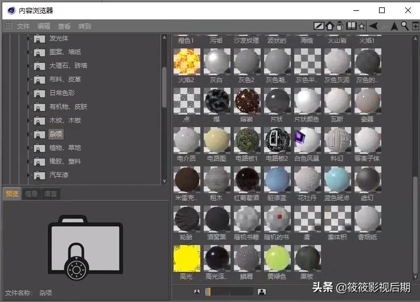
Task: Click folder icon next to 发光体
Action: point(39,39)
